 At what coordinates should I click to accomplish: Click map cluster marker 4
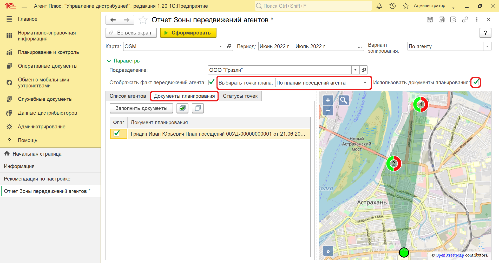(421, 104)
